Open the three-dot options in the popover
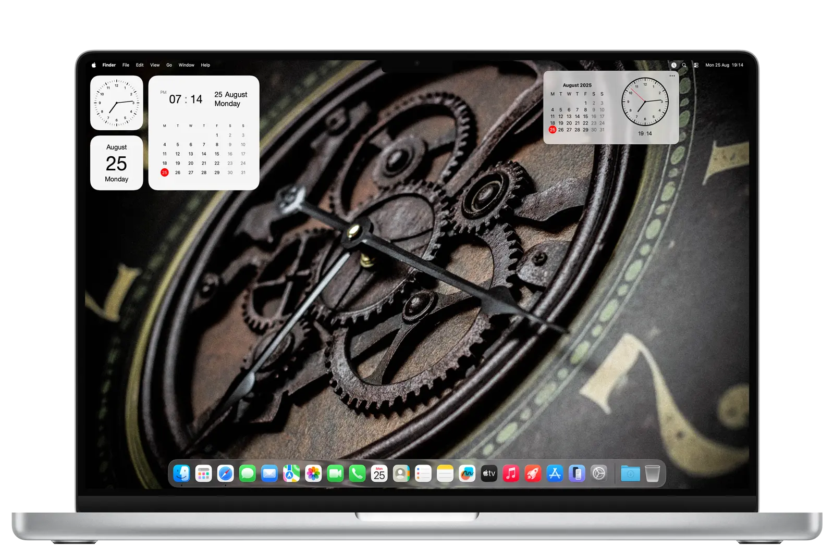This screenshot has width=834, height=549. point(672,76)
